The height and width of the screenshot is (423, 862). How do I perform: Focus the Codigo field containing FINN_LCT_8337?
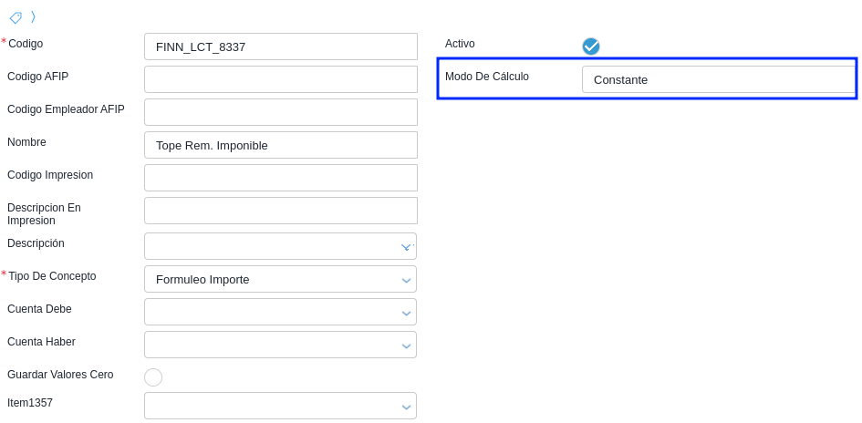pos(280,46)
